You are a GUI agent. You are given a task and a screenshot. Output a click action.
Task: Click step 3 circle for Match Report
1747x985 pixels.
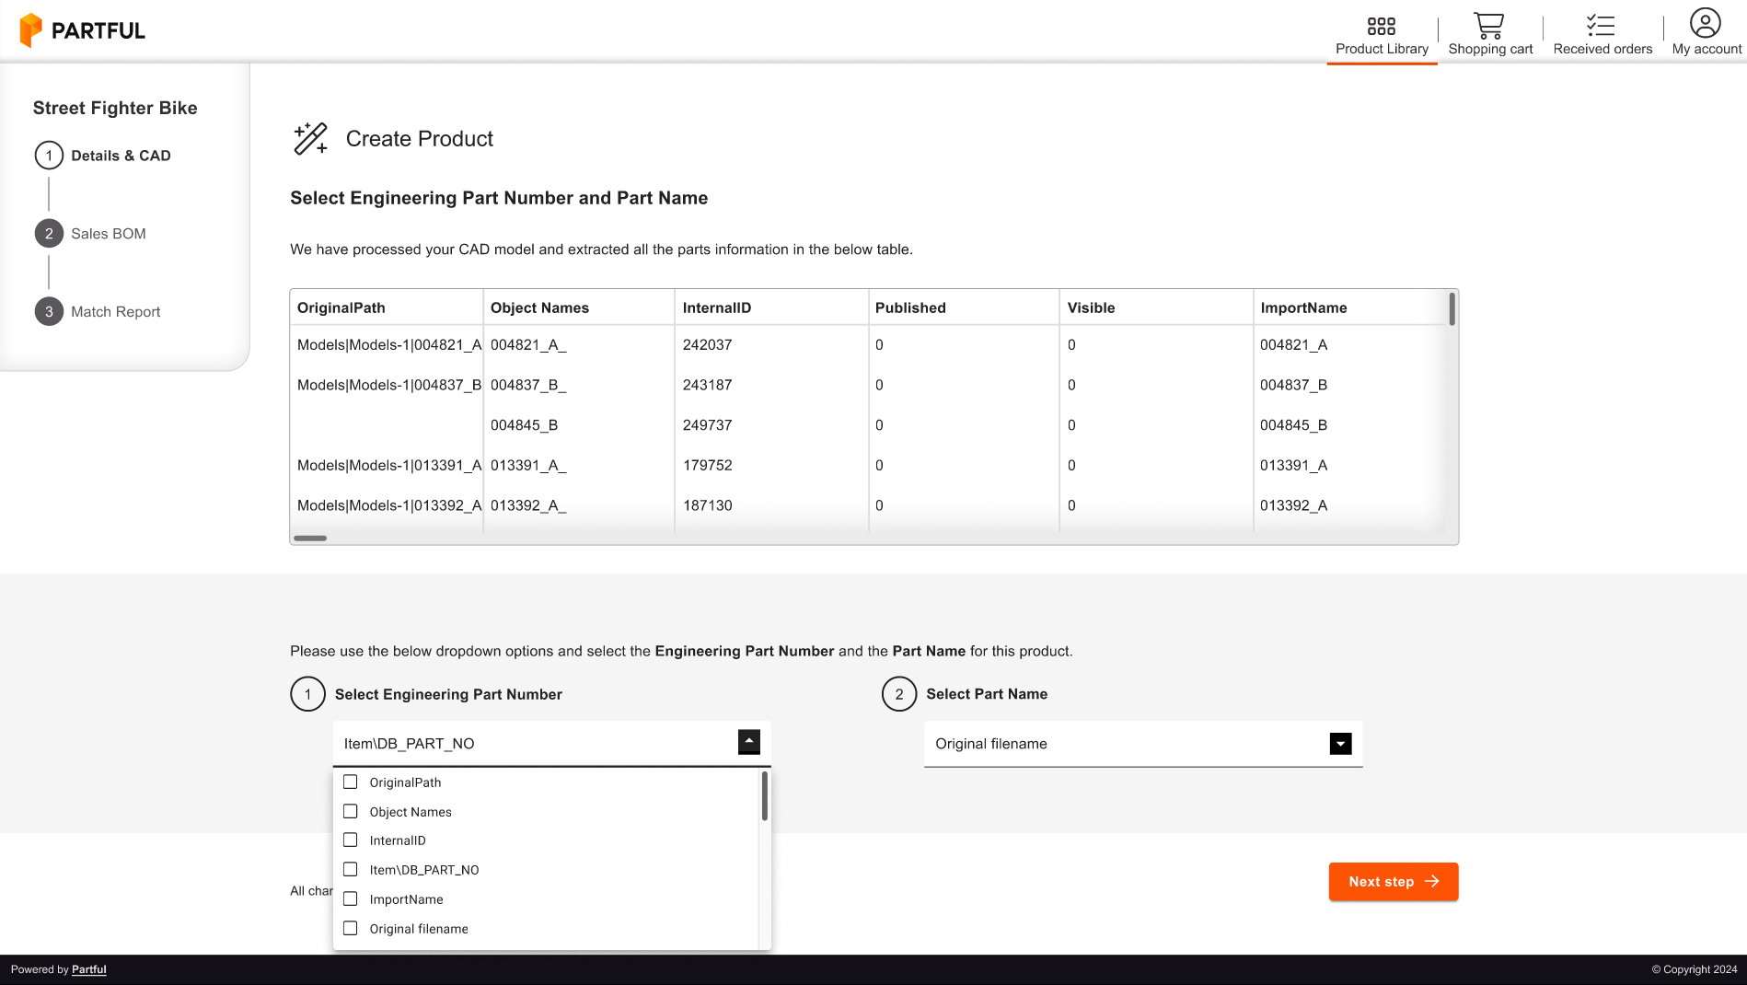pyautogui.click(x=49, y=311)
